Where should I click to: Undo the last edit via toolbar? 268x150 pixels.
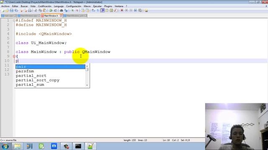pyautogui.click(x=51, y=10)
